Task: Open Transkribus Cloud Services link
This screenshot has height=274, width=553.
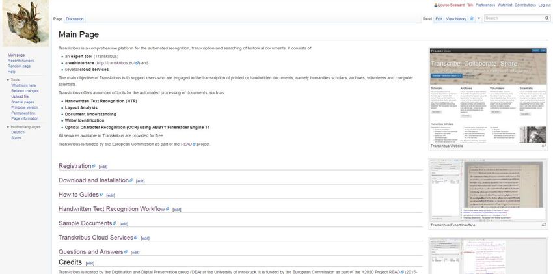Action: click(98, 238)
